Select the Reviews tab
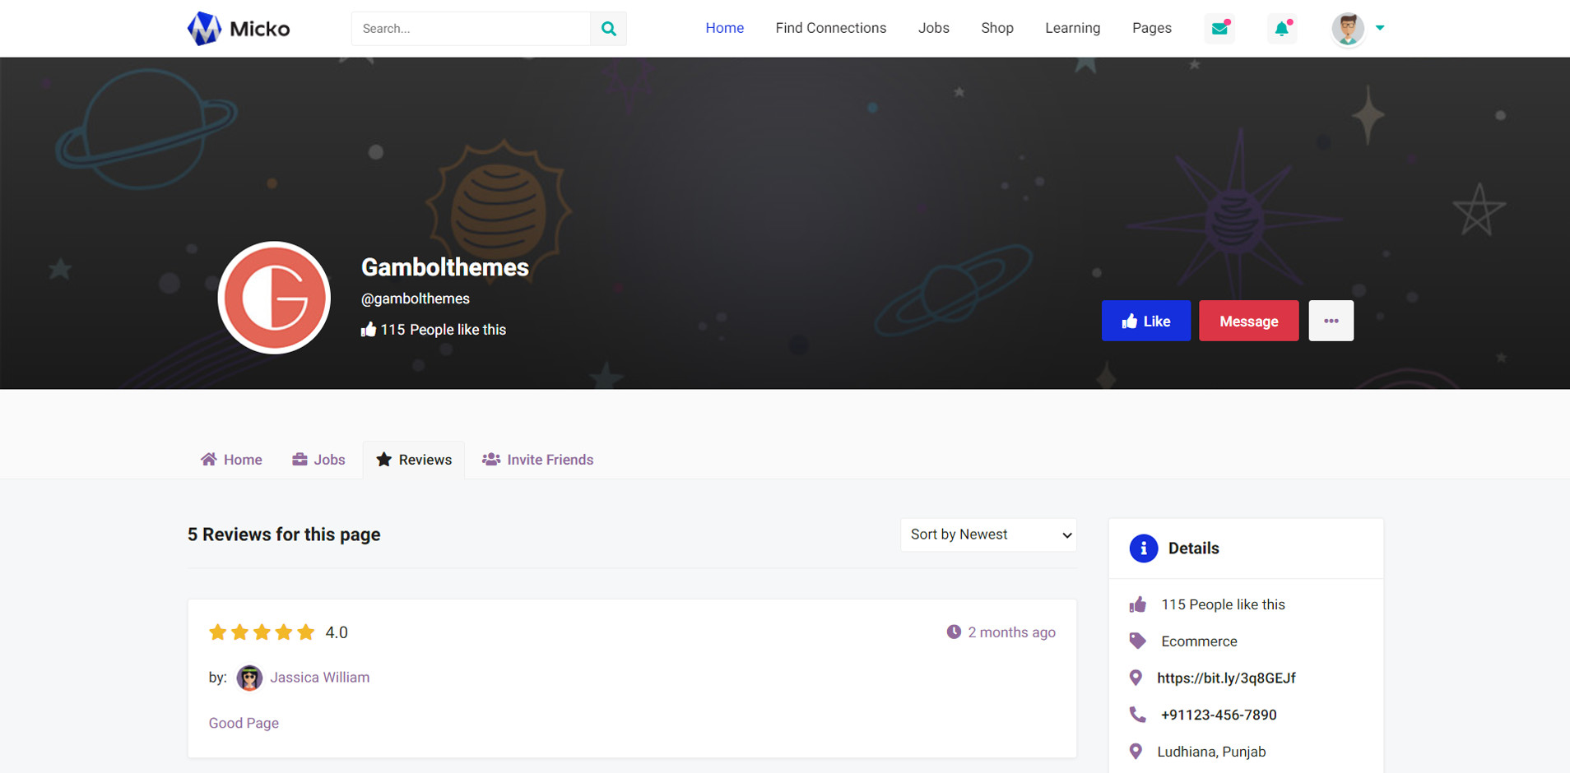Image resolution: width=1570 pixels, height=773 pixels. tap(414, 460)
